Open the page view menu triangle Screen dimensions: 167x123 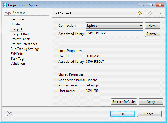[160, 13]
